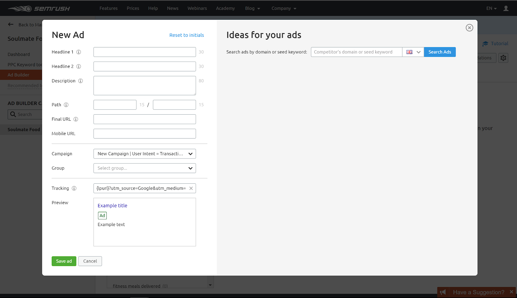This screenshot has height=298, width=517.
Task: Open the settings gear icon
Action: (503, 58)
